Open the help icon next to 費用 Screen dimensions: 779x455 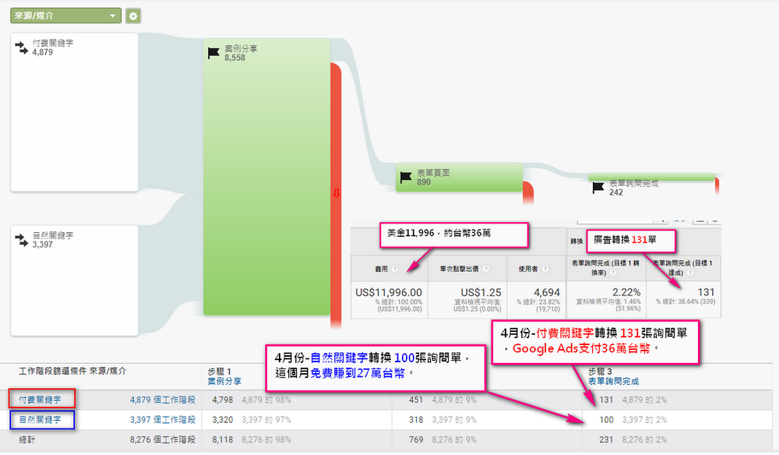(395, 269)
